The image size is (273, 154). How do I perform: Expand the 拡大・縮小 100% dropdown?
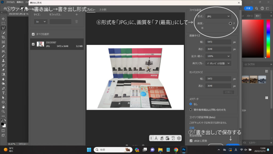coord(218,56)
